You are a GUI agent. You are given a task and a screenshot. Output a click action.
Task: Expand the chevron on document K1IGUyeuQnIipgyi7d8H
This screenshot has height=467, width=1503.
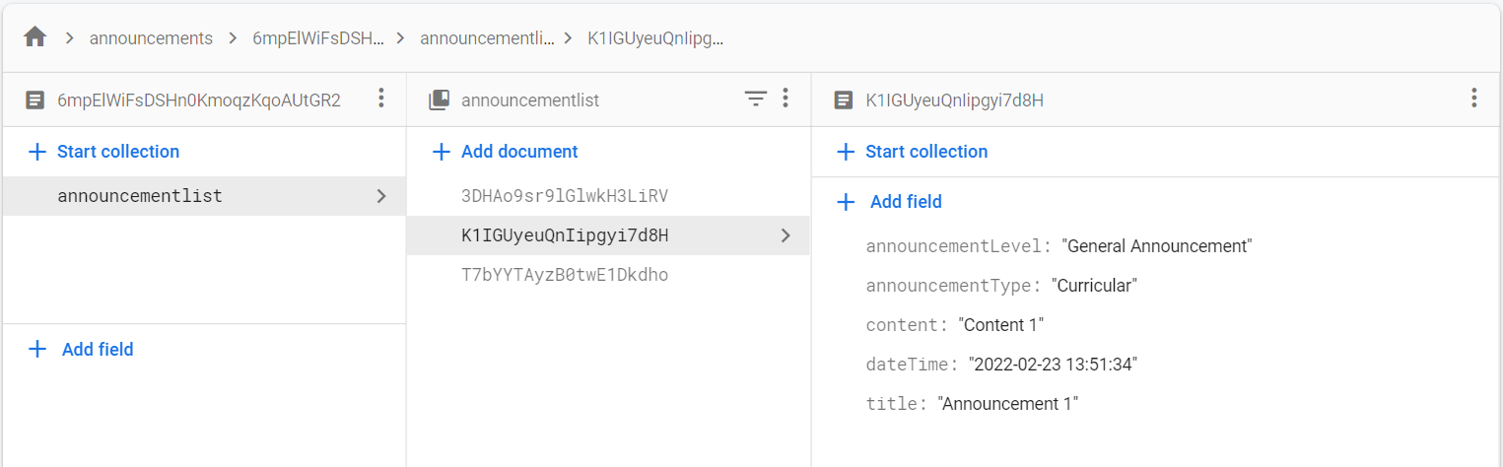coord(786,235)
